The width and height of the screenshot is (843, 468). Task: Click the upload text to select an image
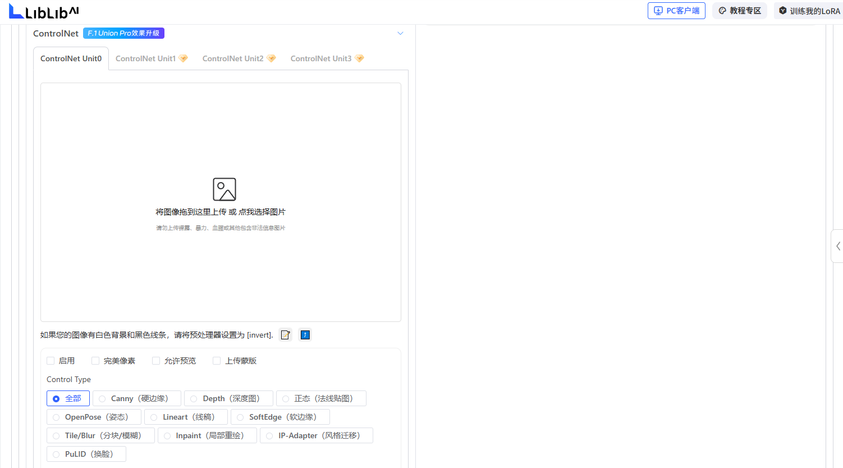tap(221, 212)
